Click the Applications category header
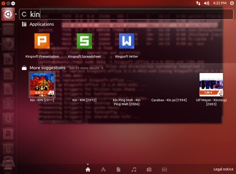The image size is (236, 174). point(42,24)
